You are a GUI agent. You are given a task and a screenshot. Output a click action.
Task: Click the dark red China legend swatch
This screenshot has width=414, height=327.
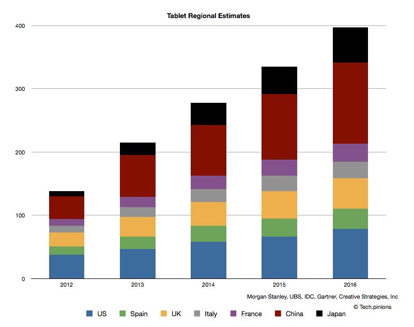click(278, 313)
